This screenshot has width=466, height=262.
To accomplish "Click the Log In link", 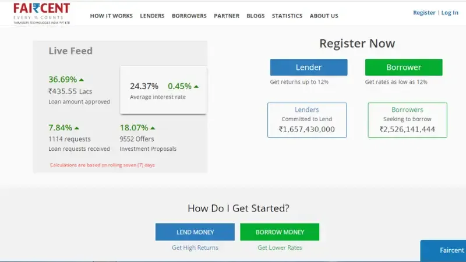I will (x=450, y=13).
